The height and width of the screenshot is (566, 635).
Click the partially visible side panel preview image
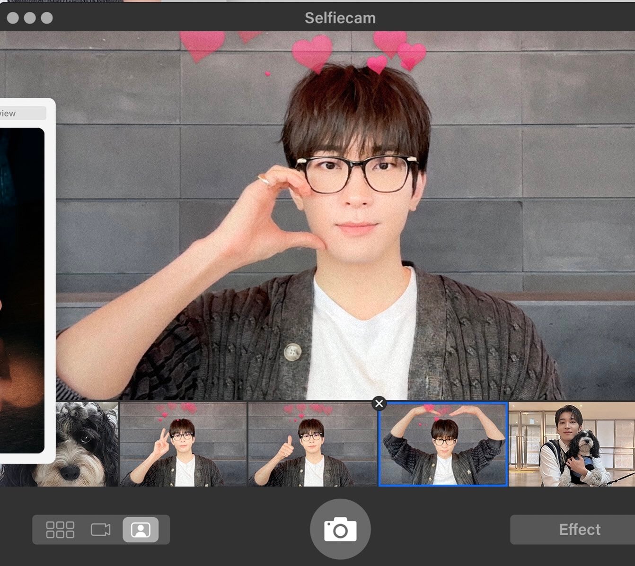[22, 290]
